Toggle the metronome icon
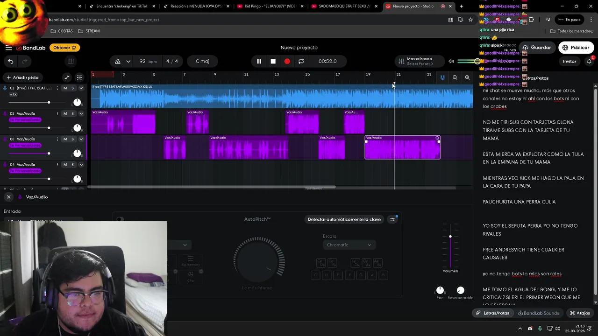The width and height of the screenshot is (598, 336). (x=118, y=61)
